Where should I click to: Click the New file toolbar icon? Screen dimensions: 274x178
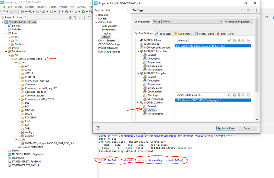(x=4, y=12)
